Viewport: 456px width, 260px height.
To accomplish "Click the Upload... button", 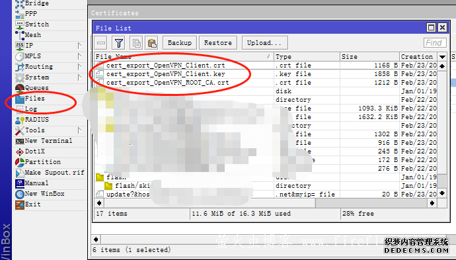I will point(265,43).
